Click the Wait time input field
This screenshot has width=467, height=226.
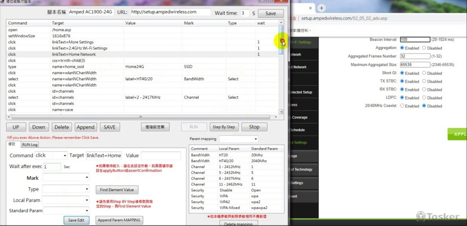245,13
